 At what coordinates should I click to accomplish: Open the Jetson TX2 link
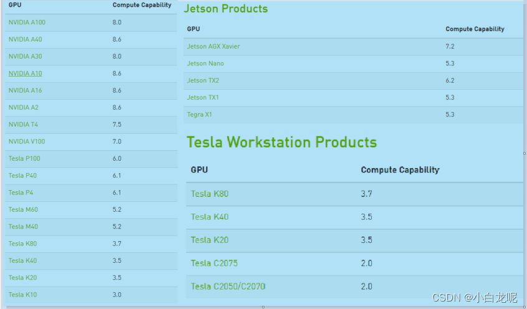point(203,81)
